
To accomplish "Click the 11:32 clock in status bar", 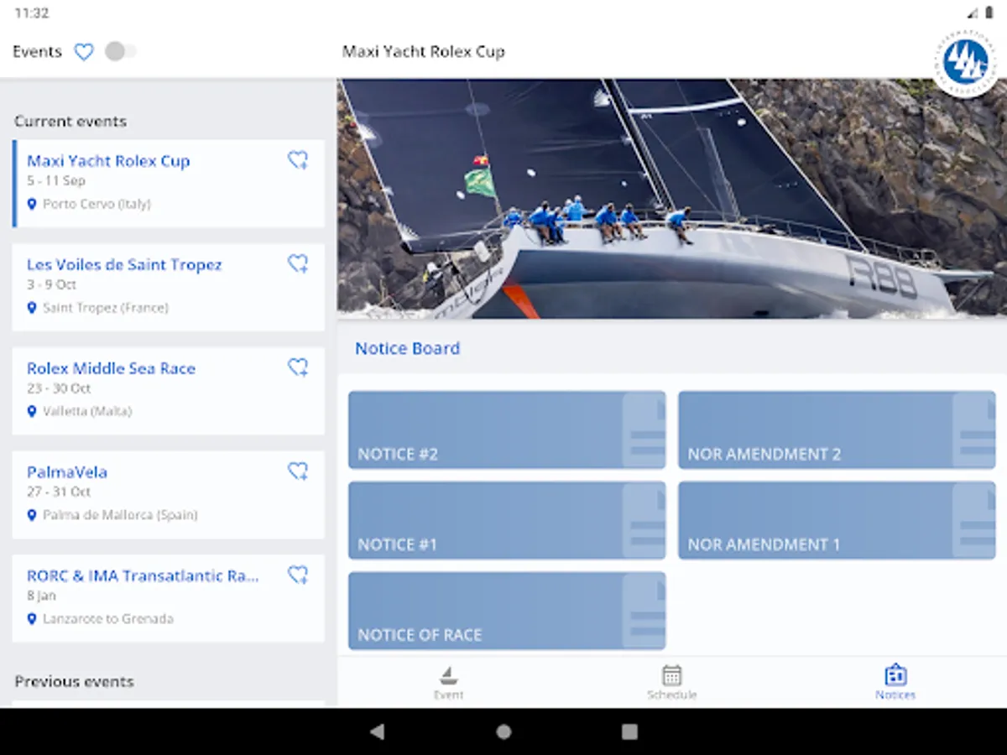I will pyautogui.click(x=32, y=13).
